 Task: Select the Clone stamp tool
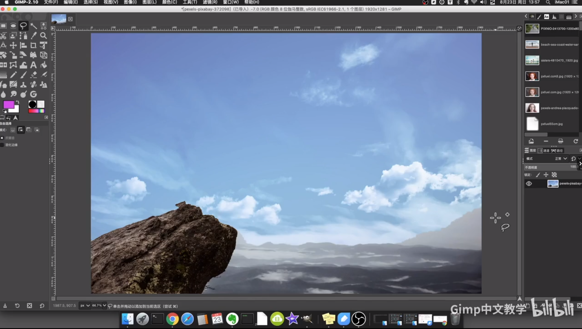tap(23, 85)
